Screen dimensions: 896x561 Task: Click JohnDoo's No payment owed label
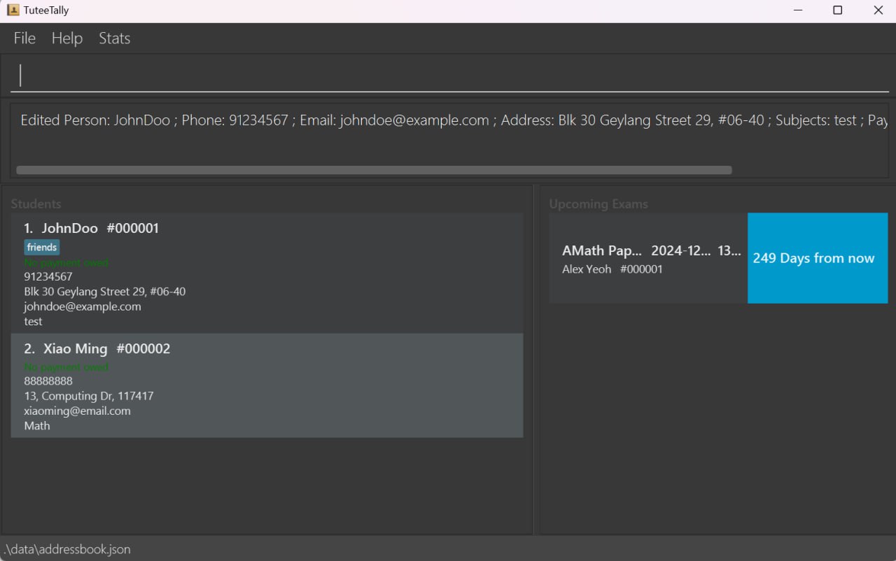coord(66,262)
